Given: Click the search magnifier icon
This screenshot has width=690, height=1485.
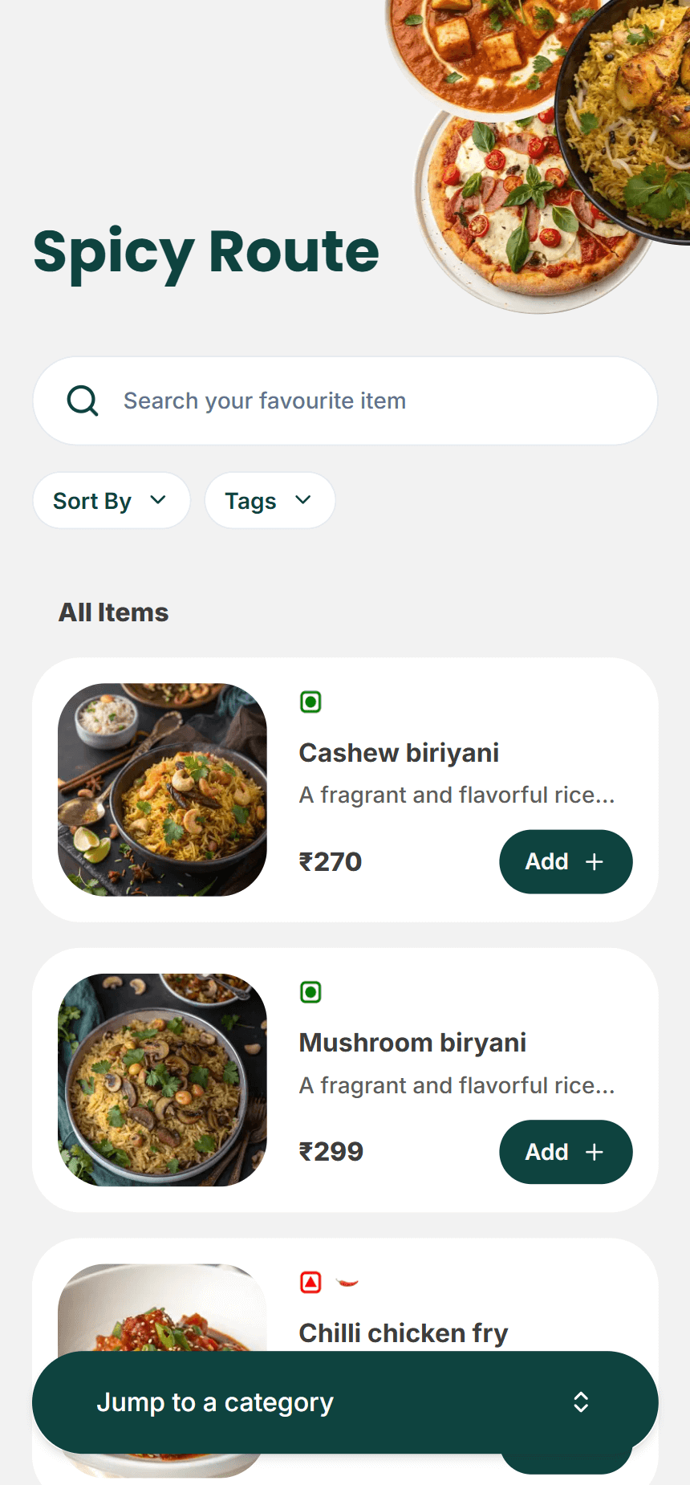Looking at the screenshot, I should [83, 401].
